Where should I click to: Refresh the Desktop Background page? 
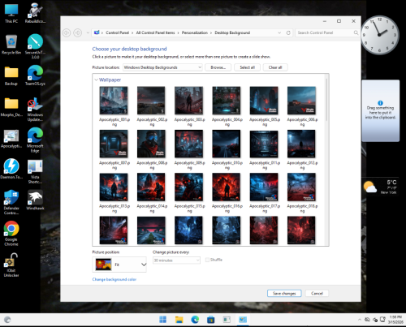(x=288, y=32)
